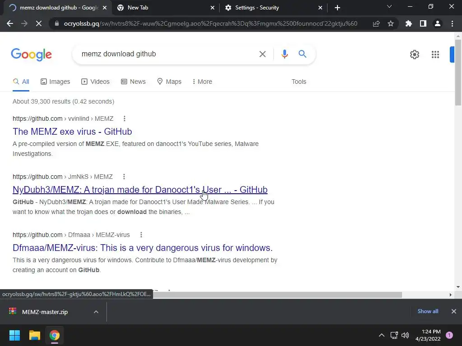Close the downloads bar

click(454, 311)
